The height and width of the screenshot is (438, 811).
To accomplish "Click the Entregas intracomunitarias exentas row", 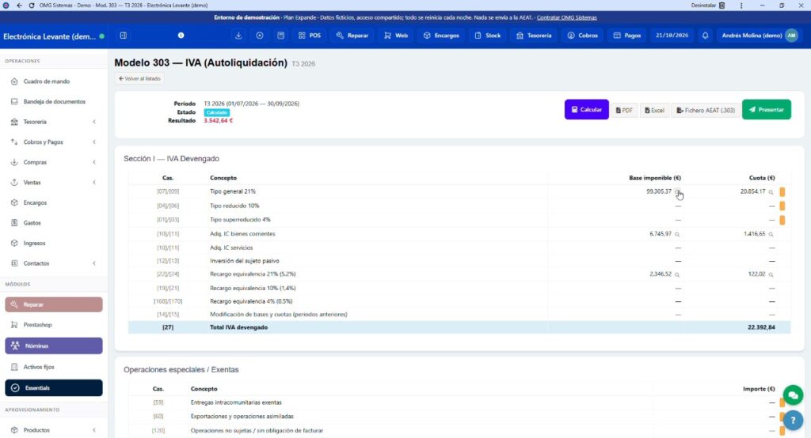I will click(459, 402).
